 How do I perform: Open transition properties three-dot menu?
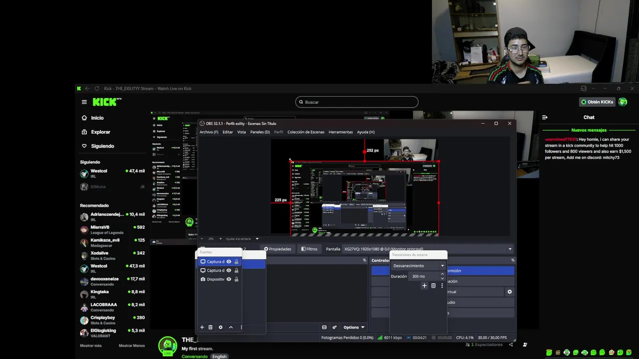click(x=442, y=286)
